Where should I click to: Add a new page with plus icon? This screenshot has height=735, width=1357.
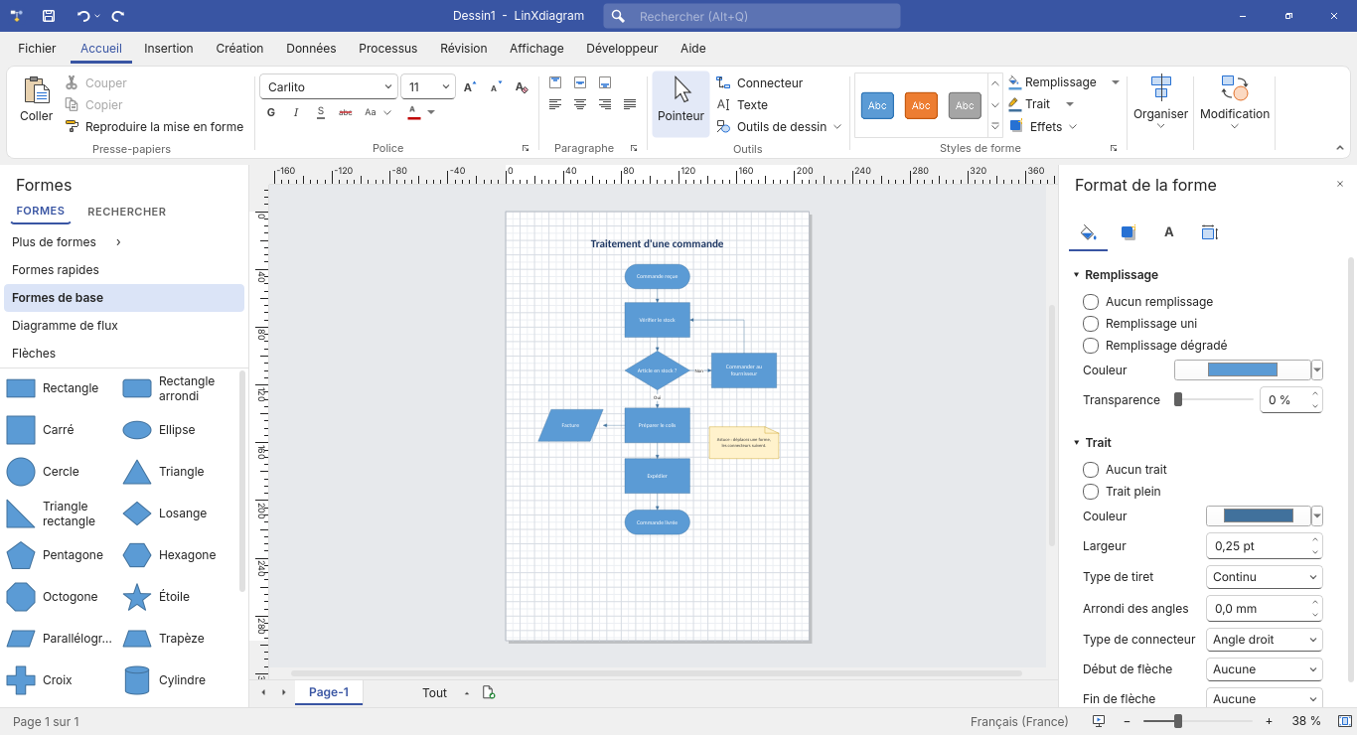(x=489, y=692)
